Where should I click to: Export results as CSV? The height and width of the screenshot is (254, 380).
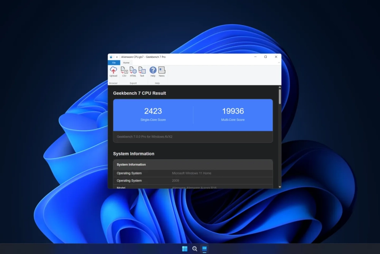pos(124,72)
